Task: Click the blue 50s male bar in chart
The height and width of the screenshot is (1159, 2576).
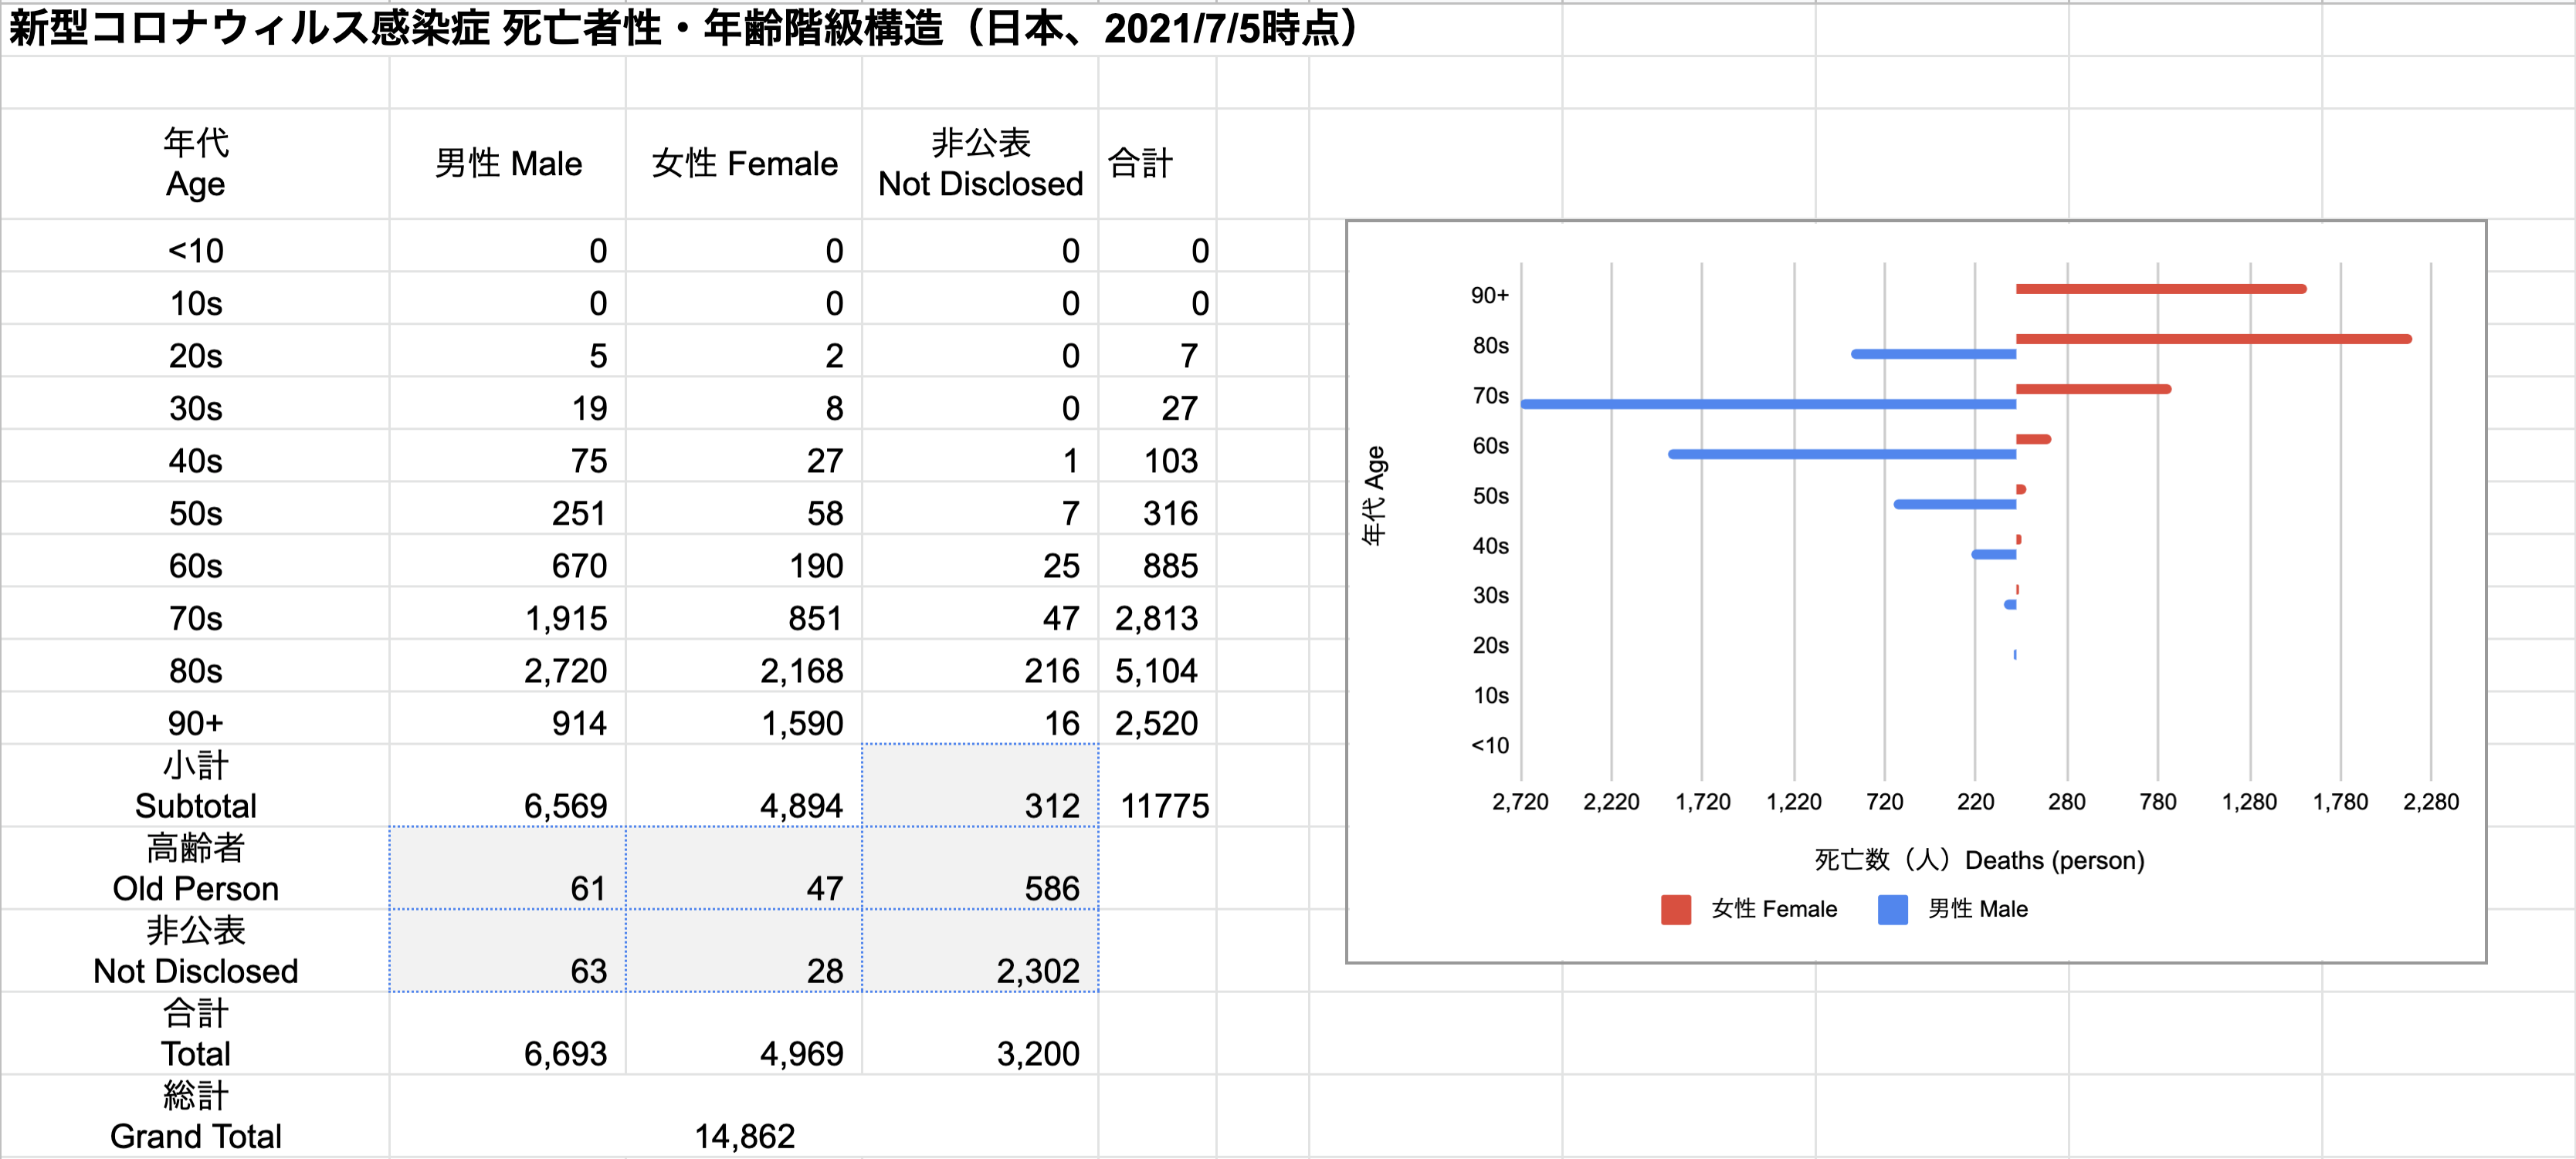Action: click(1955, 504)
